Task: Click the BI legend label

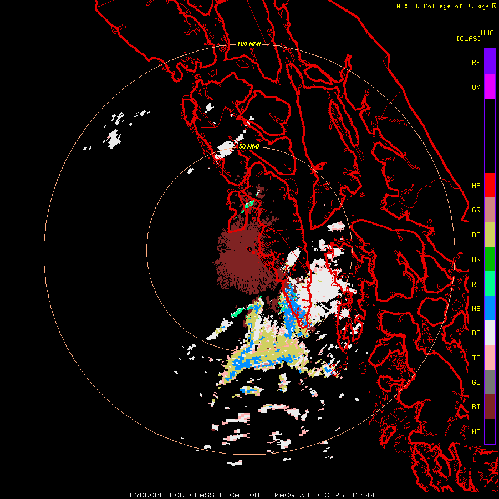Action: [x=476, y=407]
